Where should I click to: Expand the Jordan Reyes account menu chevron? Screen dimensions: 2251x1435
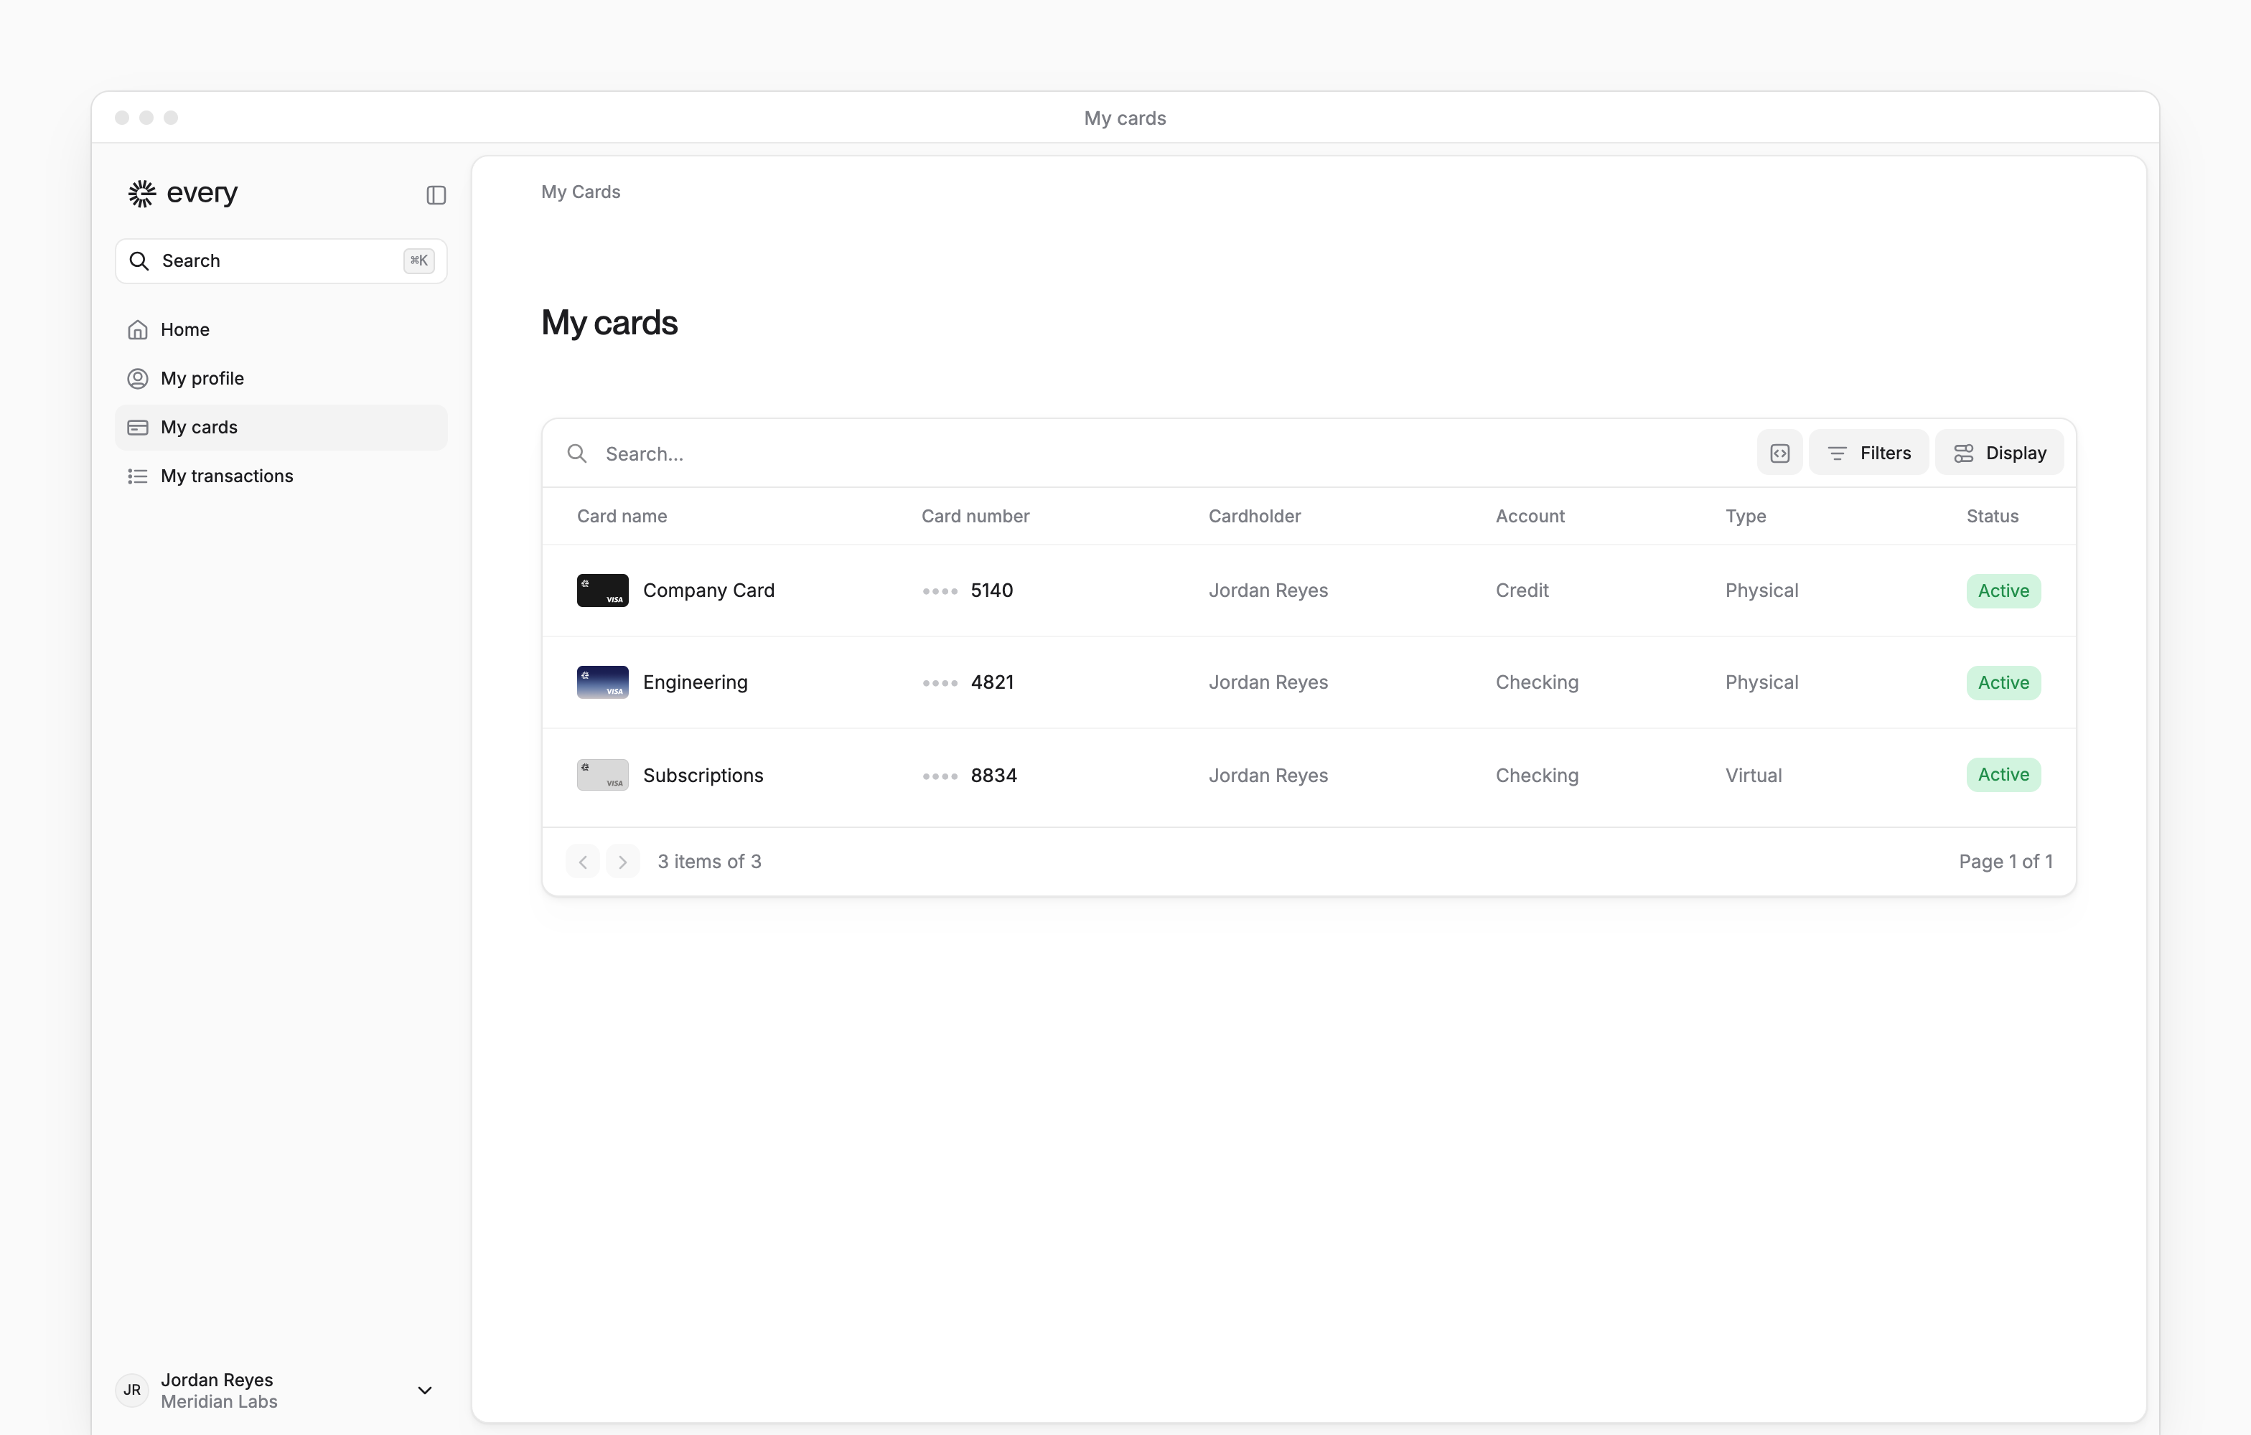click(424, 1391)
